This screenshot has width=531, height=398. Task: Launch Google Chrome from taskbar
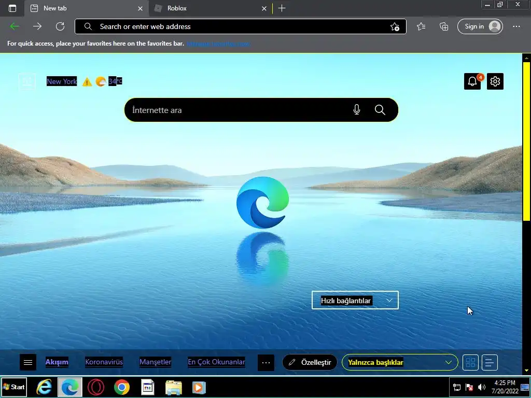click(121, 387)
